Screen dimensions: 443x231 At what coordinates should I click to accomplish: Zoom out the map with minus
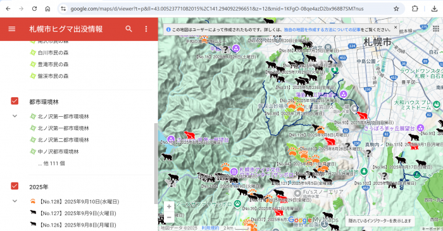point(169,217)
